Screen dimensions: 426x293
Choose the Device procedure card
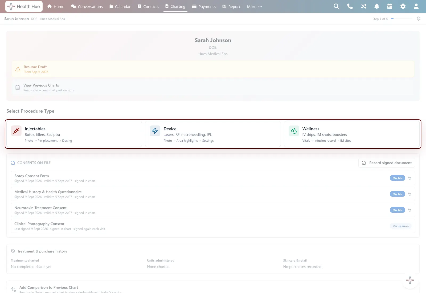point(213,134)
